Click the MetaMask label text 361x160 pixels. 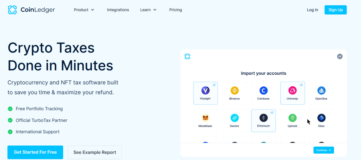pyautogui.click(x=205, y=126)
